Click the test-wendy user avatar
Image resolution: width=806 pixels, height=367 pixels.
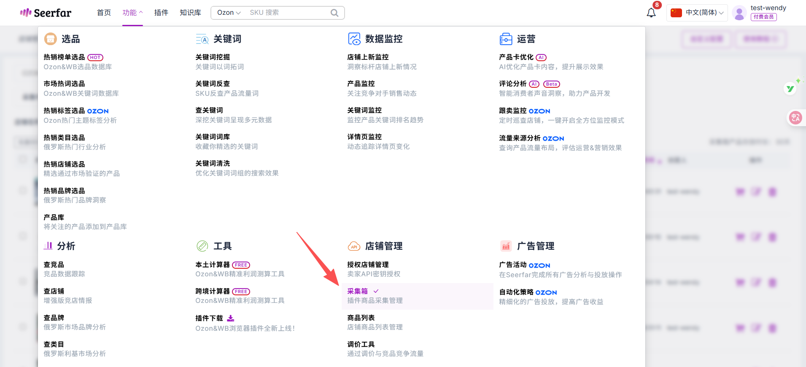pos(739,13)
